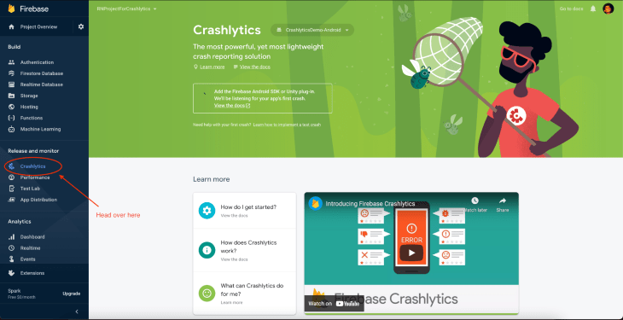The height and width of the screenshot is (320, 623).
Task: Click the Firebase logo icon
Action: (11, 9)
